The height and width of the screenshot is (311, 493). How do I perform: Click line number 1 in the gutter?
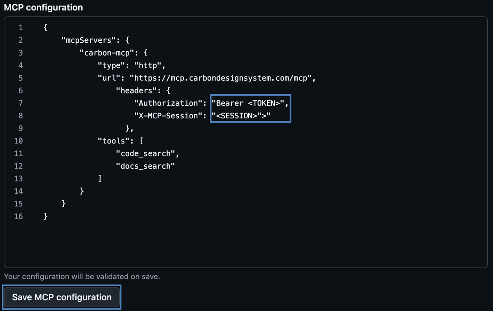pos(20,27)
